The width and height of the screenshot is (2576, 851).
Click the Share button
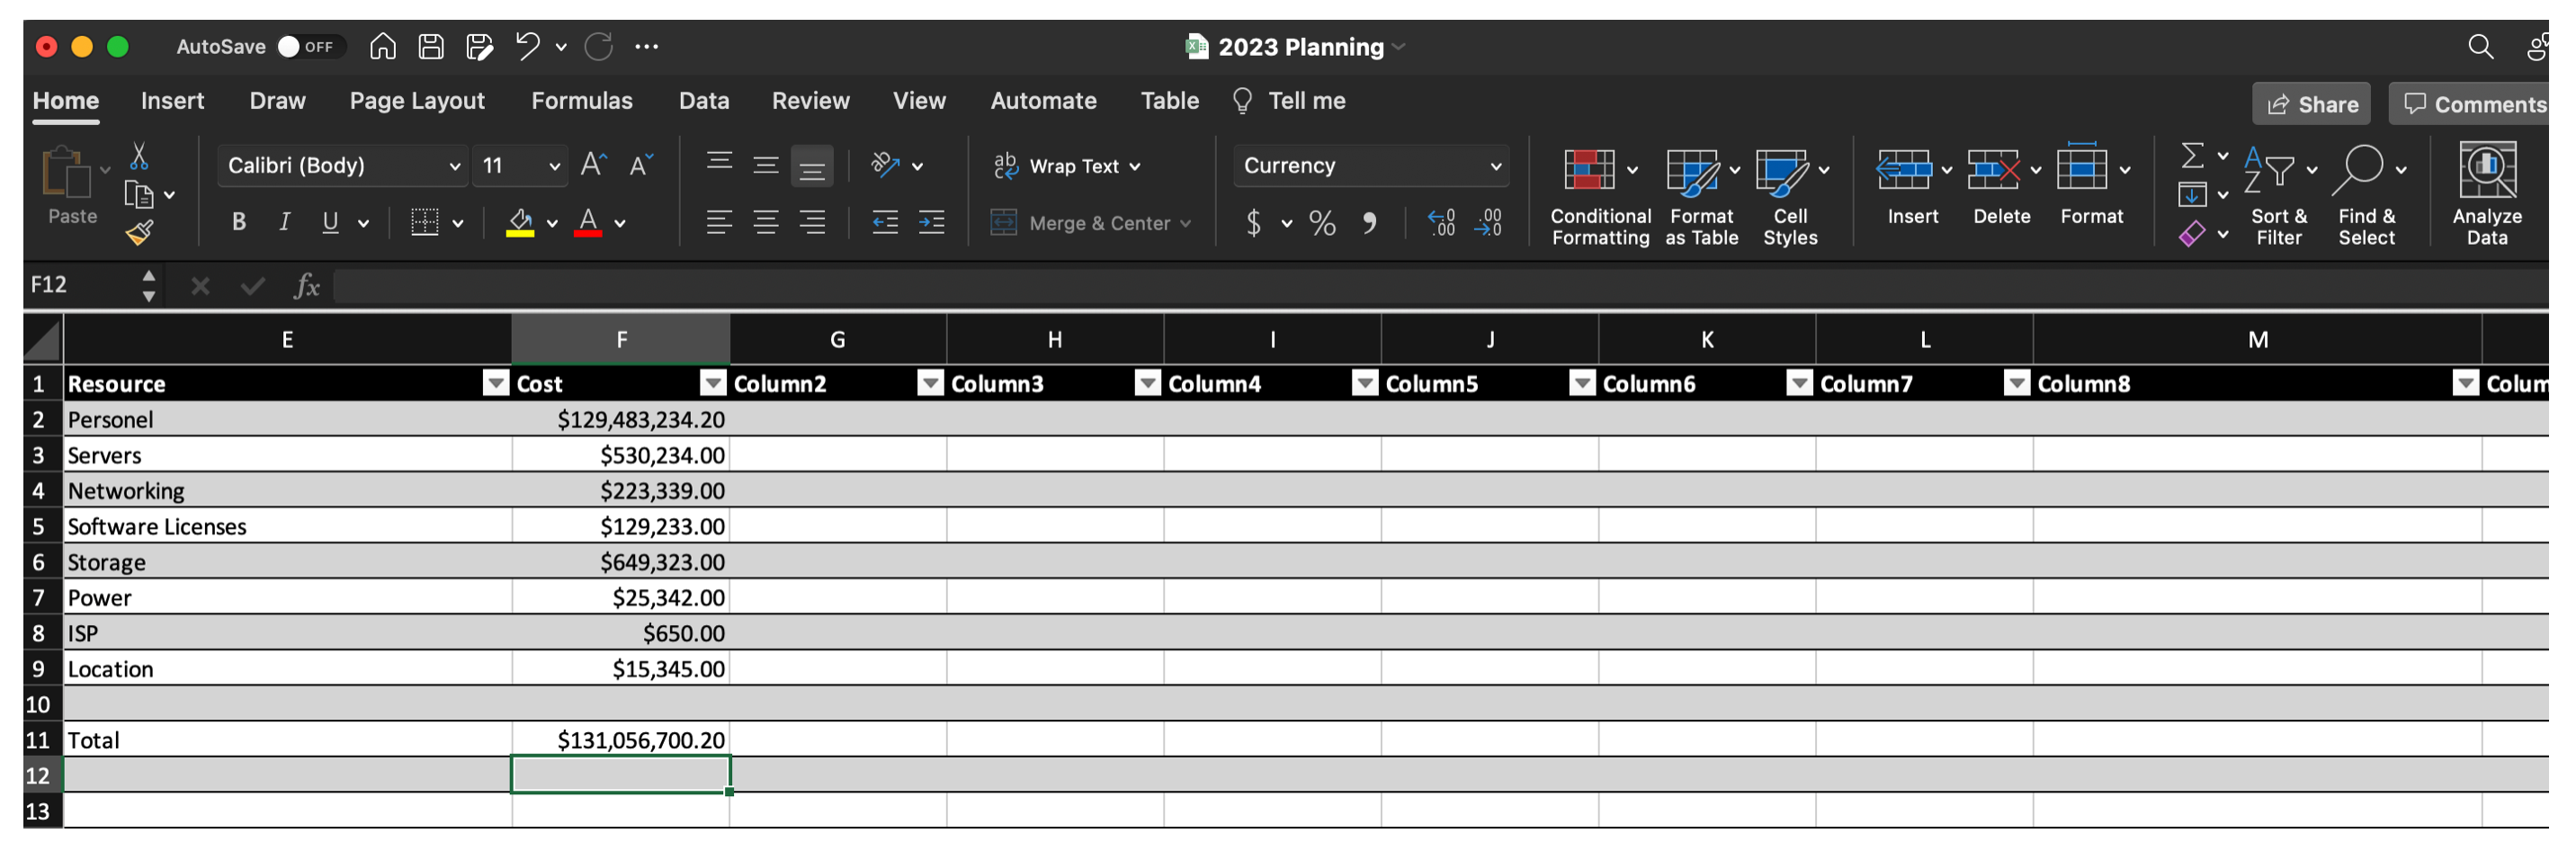2310,104
